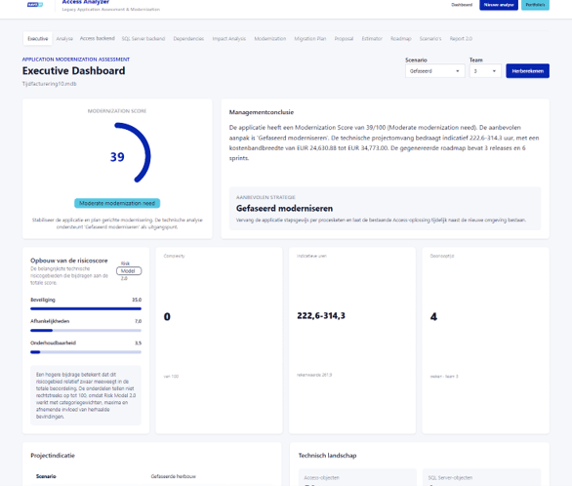Click the Beveiliging risk progress bar
This screenshot has width=572, height=486.
pyautogui.click(x=86, y=308)
